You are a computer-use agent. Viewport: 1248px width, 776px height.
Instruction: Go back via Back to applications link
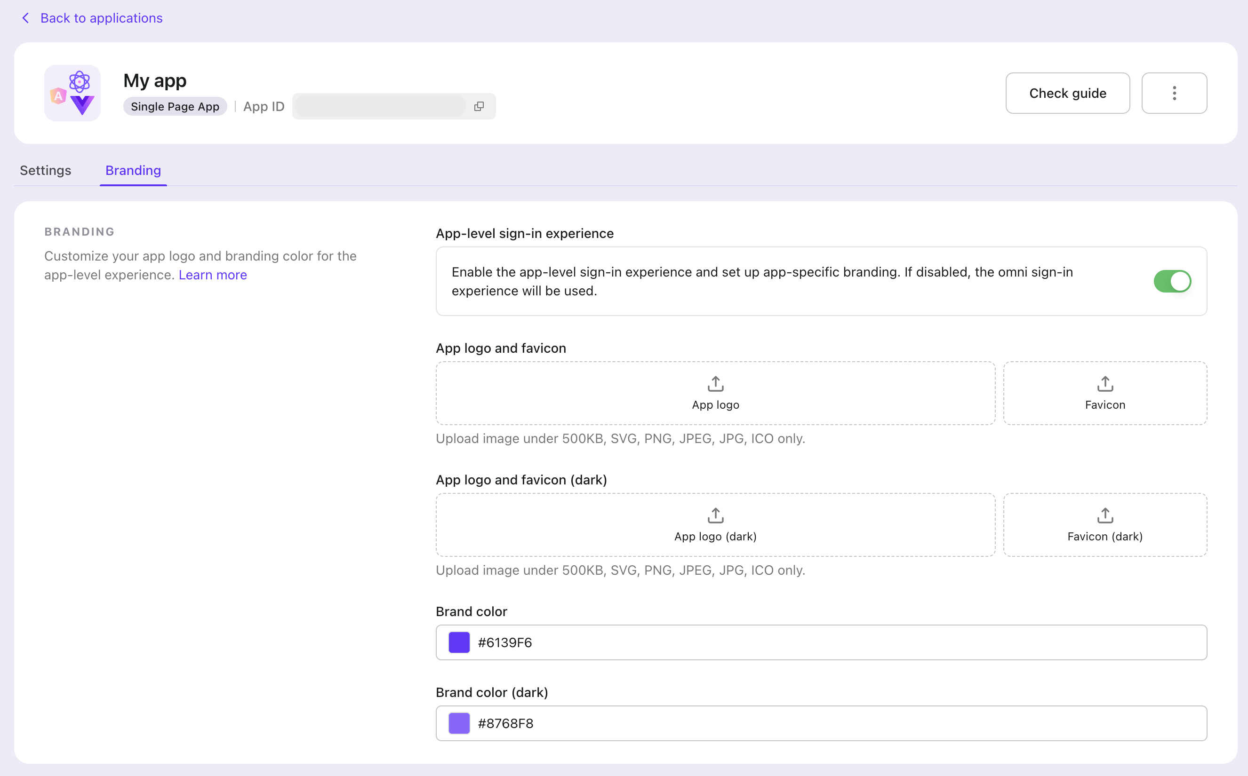[x=101, y=18]
